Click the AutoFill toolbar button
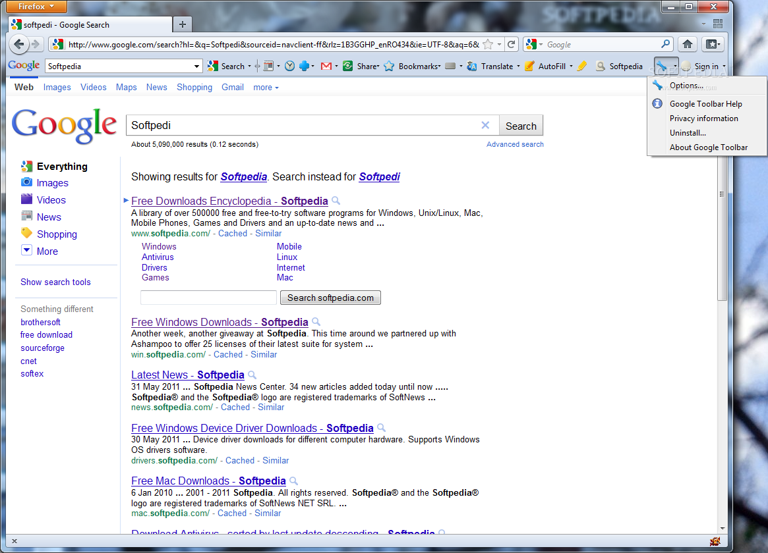Viewport: 768px width, 553px height. point(545,66)
